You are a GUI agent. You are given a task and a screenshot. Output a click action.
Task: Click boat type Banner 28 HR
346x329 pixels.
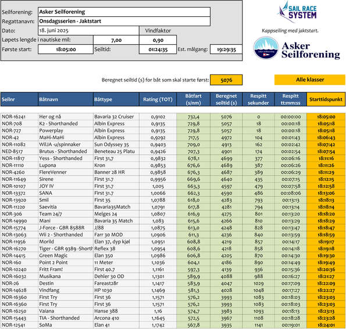[x=109, y=172]
